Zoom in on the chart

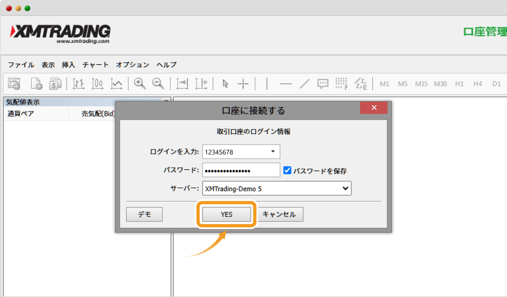[140, 84]
